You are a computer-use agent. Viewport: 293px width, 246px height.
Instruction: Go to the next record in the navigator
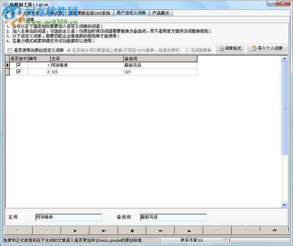pyautogui.click(x=75, y=231)
